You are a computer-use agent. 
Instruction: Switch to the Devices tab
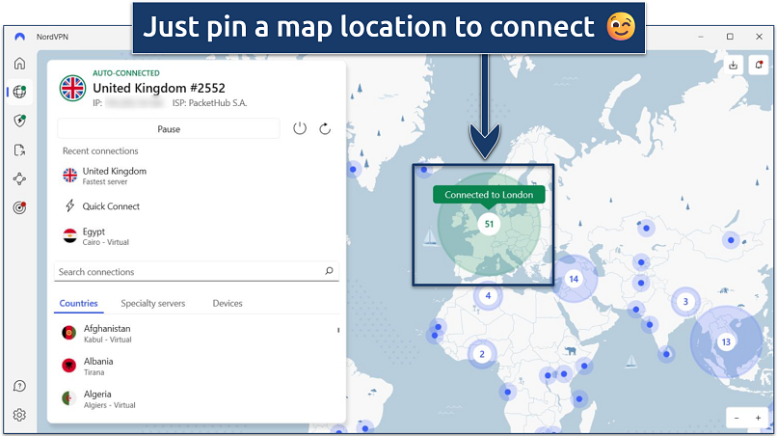click(x=228, y=304)
